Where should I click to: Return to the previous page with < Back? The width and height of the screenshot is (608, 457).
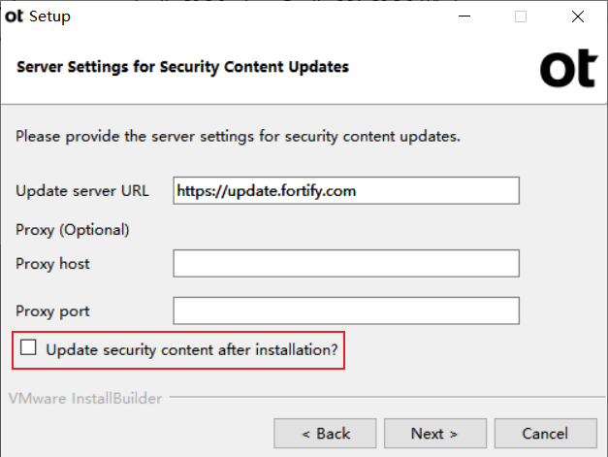point(325,434)
